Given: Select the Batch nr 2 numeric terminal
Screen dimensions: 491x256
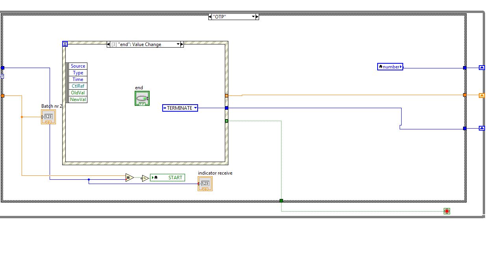Looking at the screenshot, I should (48, 117).
